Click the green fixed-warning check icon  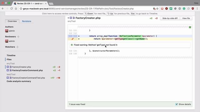pyautogui.click(x=72, y=45)
